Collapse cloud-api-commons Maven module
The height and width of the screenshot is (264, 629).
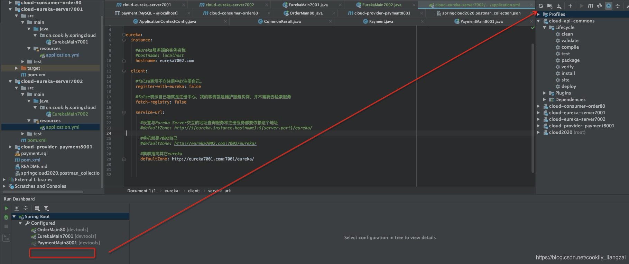click(538, 21)
